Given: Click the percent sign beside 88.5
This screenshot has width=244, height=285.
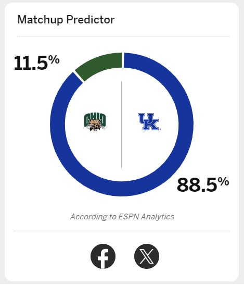Looking at the screenshot, I should (x=224, y=182).
